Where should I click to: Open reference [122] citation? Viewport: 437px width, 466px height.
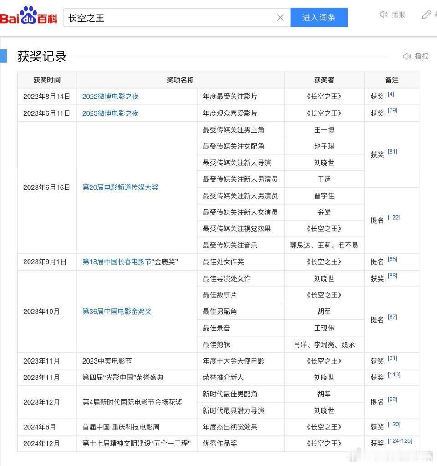[x=394, y=218]
